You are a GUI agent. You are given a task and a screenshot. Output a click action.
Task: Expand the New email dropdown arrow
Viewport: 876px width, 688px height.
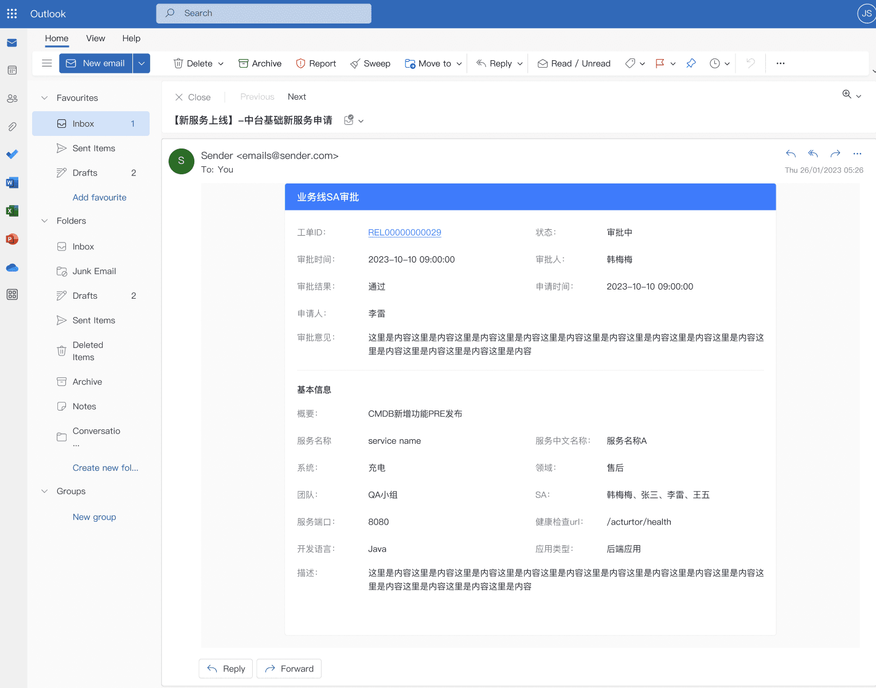coord(142,64)
